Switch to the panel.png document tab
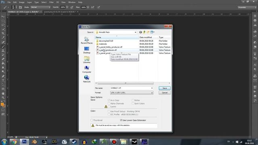258x145 pixels. pos(60,12)
